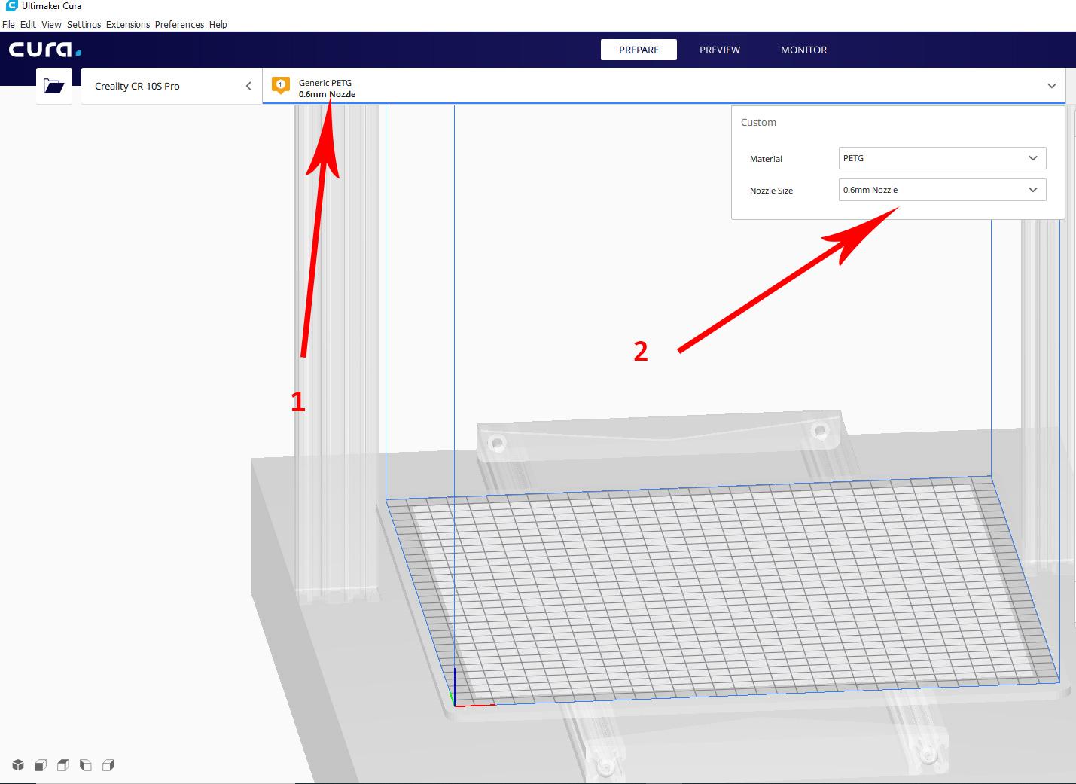Click the bold 0.6mm Nozzle label in the header
Image resolution: width=1076 pixels, height=784 pixels.
tap(327, 94)
